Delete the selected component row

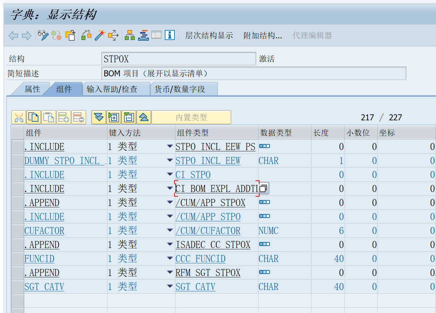coord(78,117)
